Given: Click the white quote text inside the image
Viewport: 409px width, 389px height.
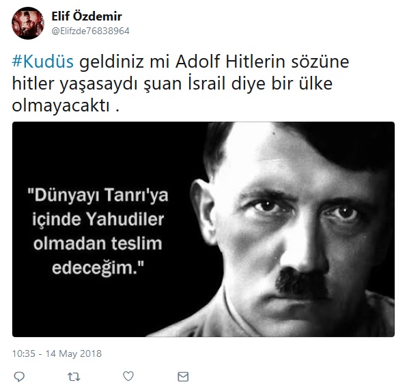Looking at the screenshot, I should (x=98, y=232).
